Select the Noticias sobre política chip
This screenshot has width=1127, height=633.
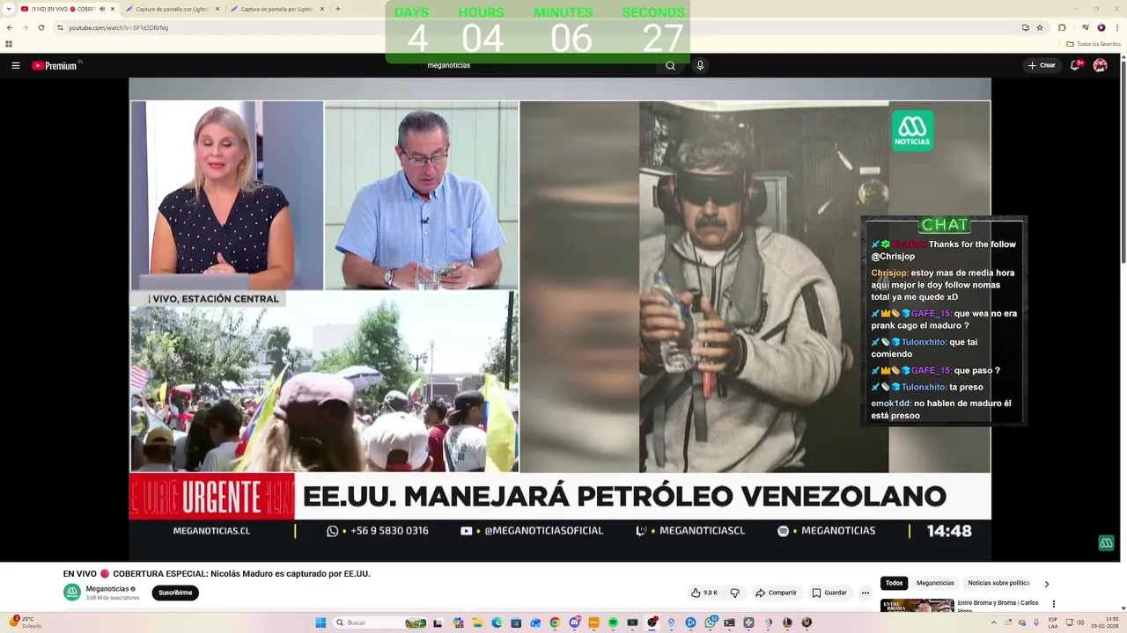998,583
